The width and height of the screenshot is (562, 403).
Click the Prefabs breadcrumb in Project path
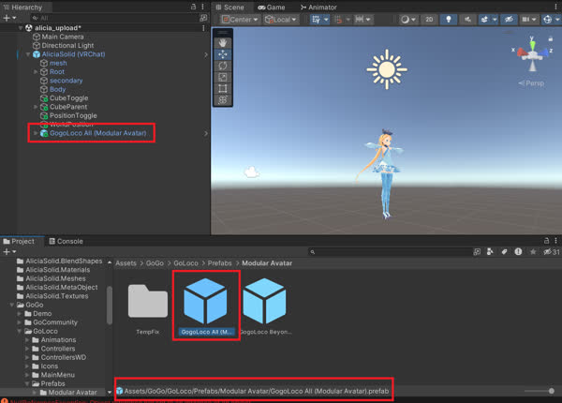(x=221, y=264)
